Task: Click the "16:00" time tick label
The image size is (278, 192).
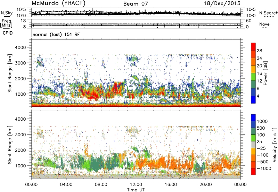Action: (171, 185)
